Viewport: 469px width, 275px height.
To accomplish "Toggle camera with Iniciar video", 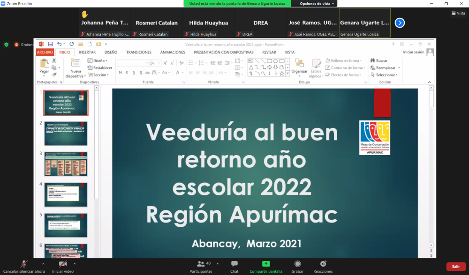I will point(63,266).
